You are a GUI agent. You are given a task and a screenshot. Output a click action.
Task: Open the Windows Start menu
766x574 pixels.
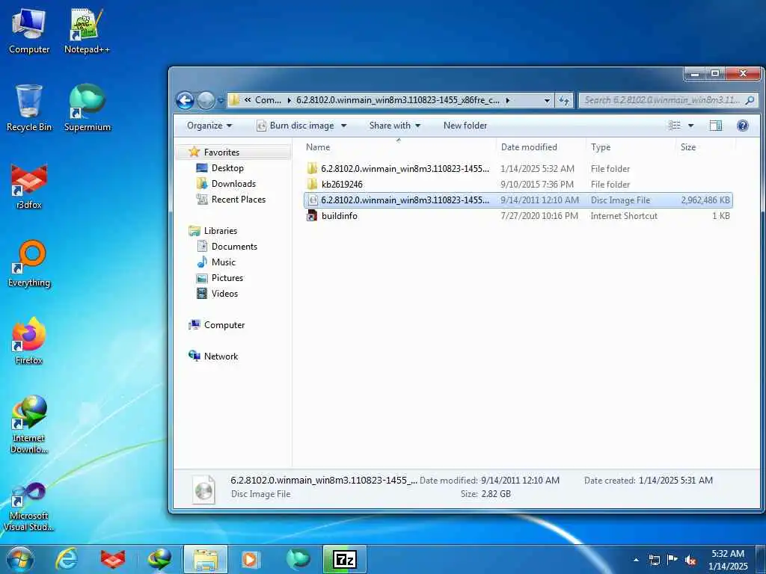(x=20, y=559)
